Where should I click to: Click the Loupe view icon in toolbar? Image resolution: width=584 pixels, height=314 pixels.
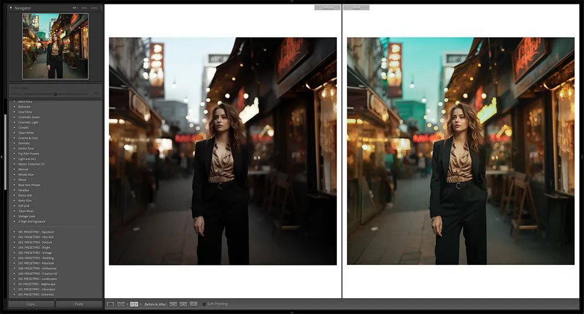point(110,304)
